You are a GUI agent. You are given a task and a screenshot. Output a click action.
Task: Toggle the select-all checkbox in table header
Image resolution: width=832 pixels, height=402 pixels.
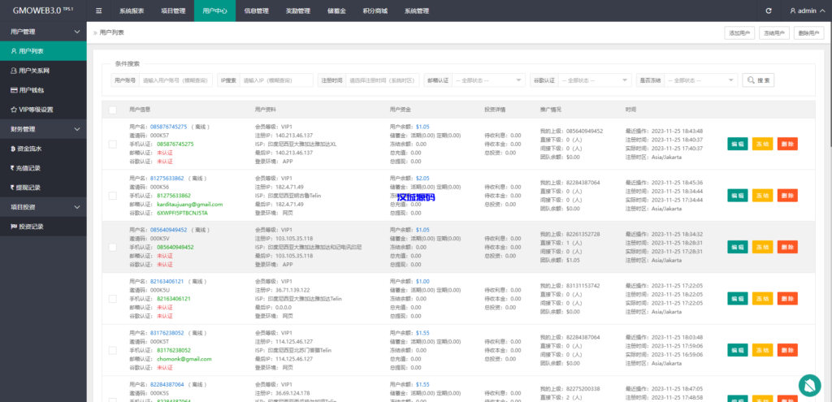click(112, 109)
